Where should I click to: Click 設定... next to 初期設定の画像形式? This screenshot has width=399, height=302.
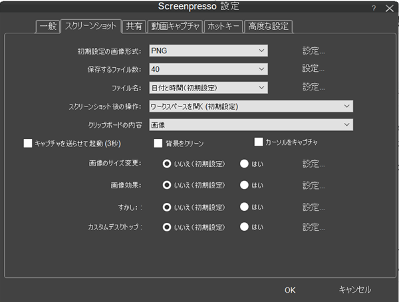tap(313, 51)
